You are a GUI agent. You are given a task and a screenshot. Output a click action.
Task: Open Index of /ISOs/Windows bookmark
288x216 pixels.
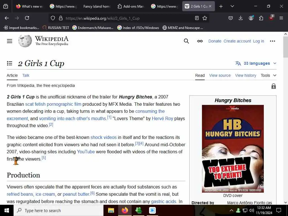(x=138, y=28)
